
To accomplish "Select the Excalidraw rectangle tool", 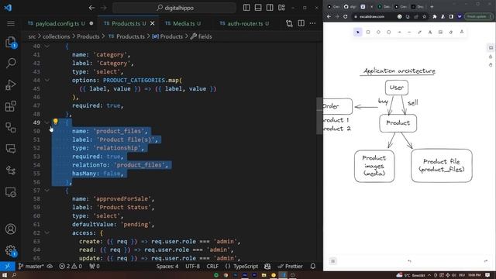I will pos(368,32).
